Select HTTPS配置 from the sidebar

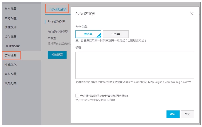(x=12, y=46)
